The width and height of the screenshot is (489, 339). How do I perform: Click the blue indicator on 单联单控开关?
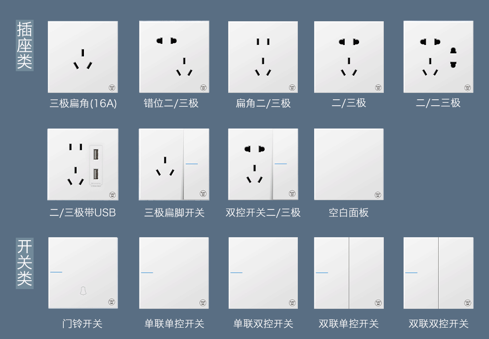click(147, 273)
